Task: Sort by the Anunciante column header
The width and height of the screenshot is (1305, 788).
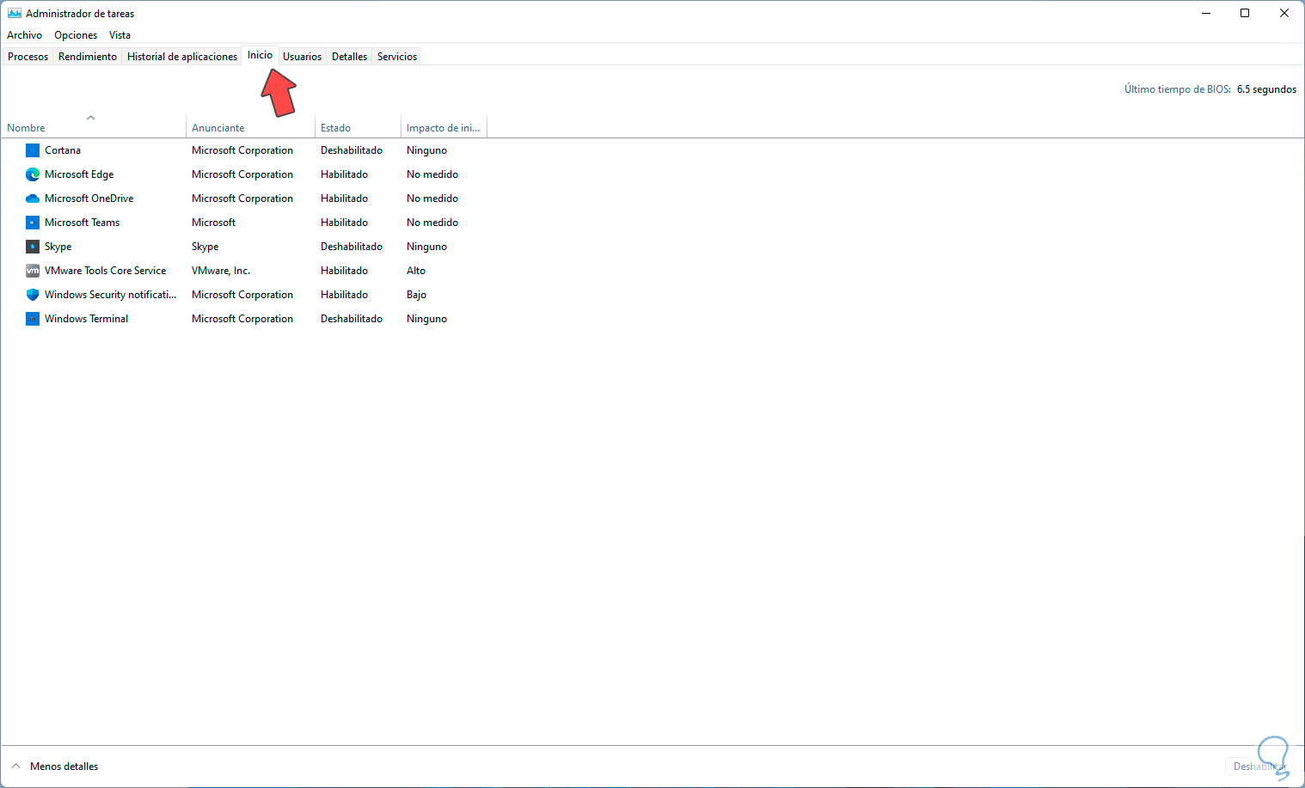Action: click(251, 128)
